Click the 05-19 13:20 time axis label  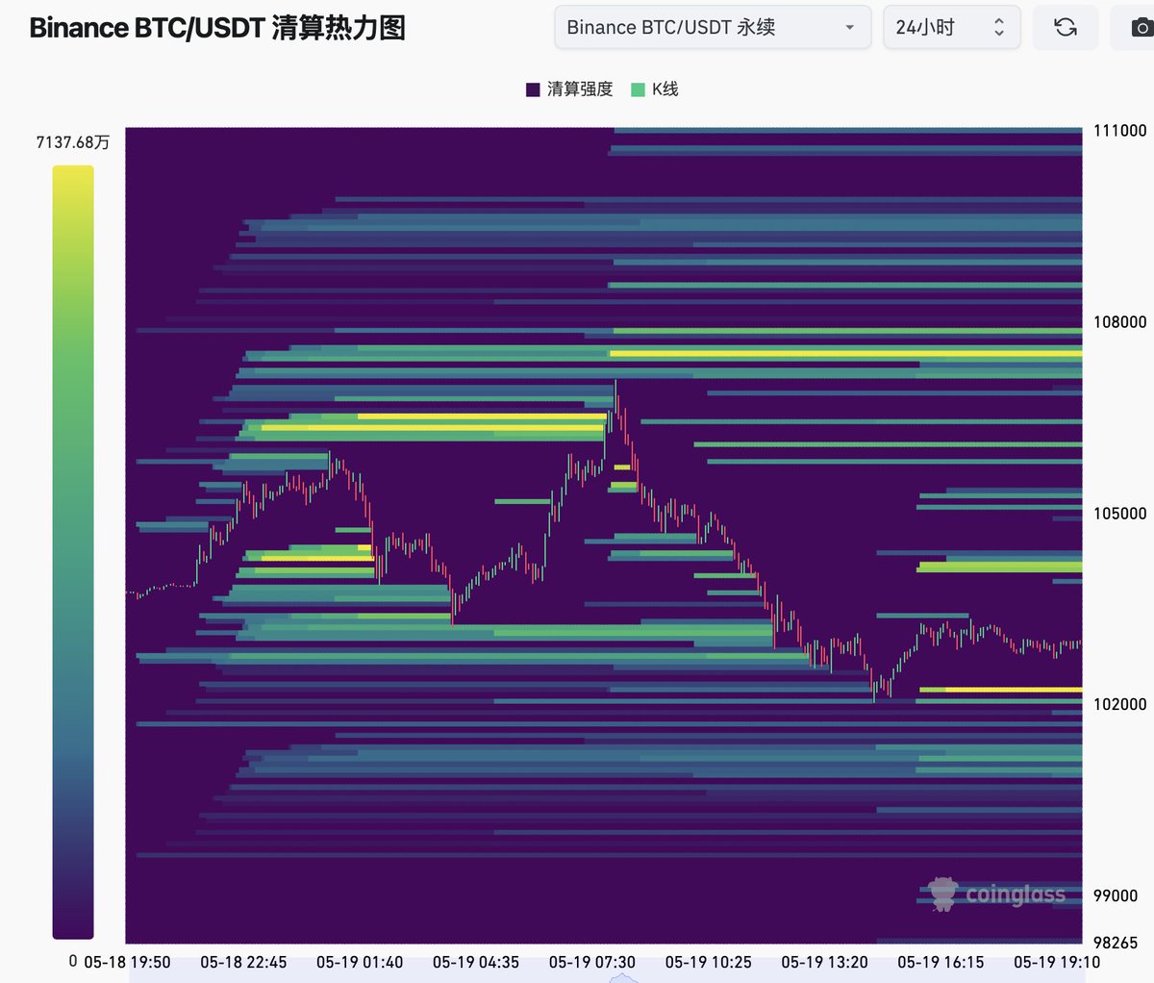824,962
